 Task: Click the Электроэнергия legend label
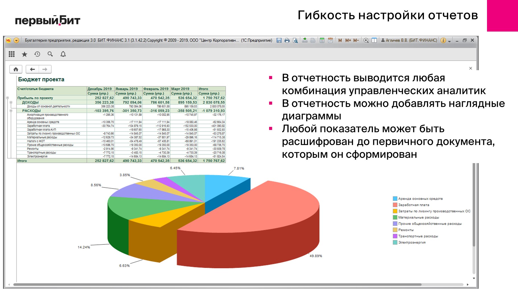pos(412,242)
